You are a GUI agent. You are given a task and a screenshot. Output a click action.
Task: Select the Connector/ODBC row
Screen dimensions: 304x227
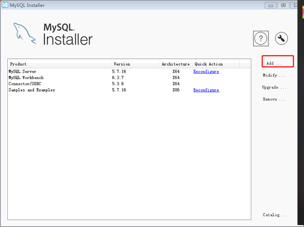pyautogui.click(x=129, y=84)
